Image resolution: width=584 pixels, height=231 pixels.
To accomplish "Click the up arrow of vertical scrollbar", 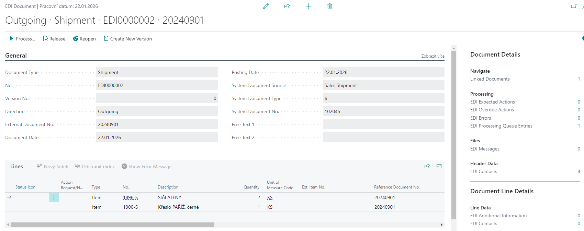I will [453, 48].
